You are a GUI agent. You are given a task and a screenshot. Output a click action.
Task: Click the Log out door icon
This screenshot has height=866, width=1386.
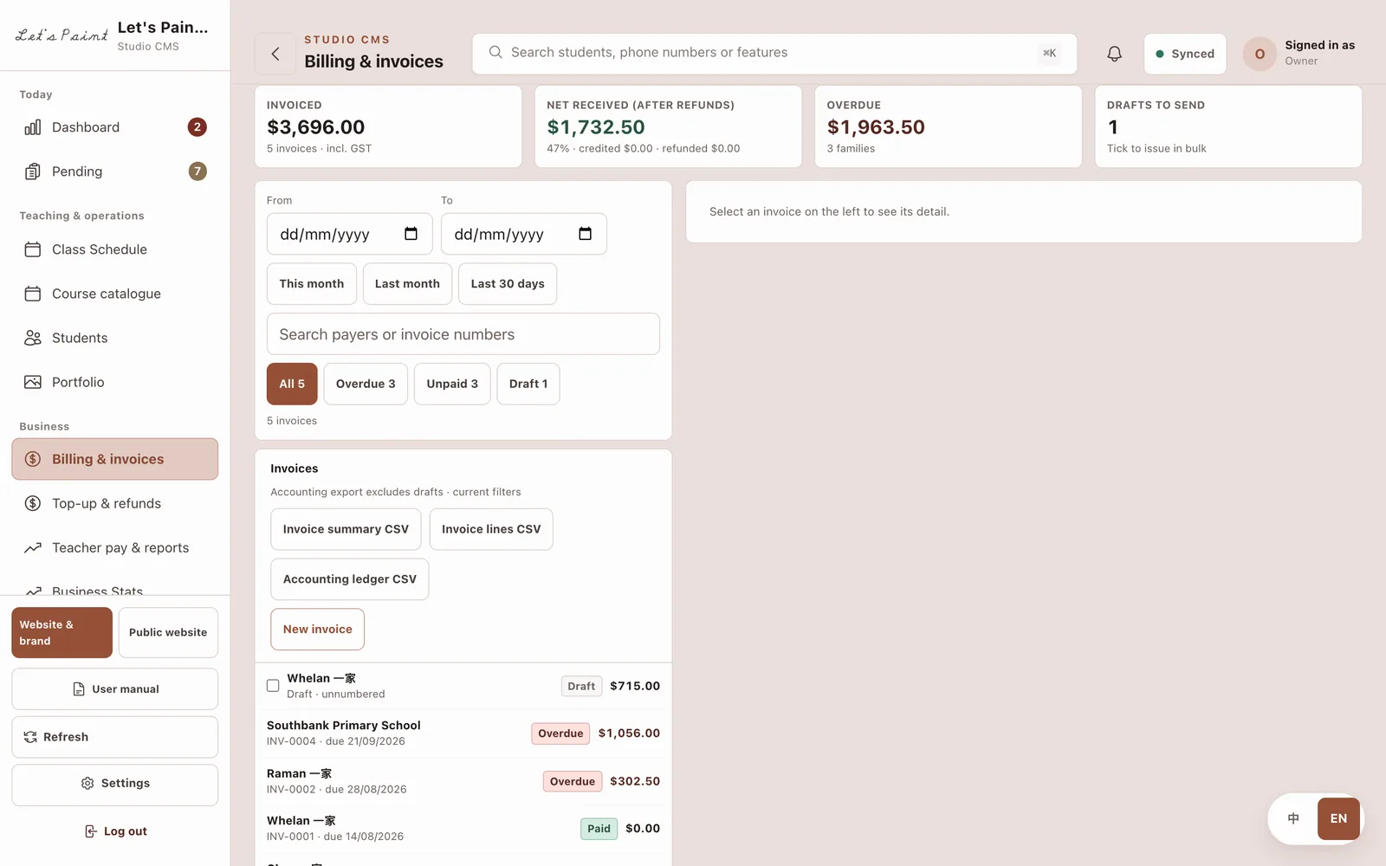91,831
